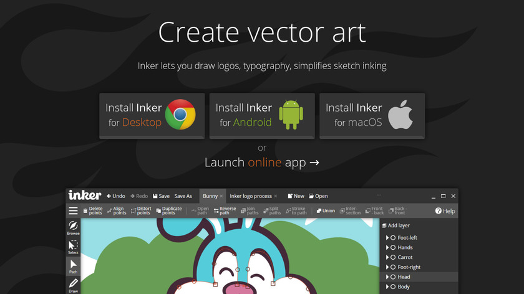The width and height of the screenshot is (524, 294).
Task: Click the Save button
Action: pos(161,196)
